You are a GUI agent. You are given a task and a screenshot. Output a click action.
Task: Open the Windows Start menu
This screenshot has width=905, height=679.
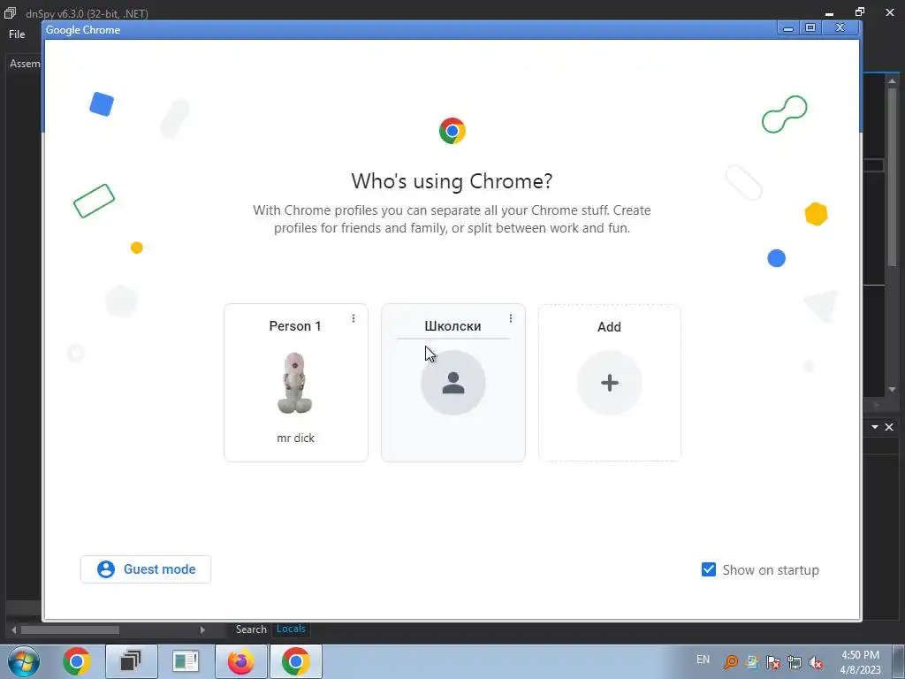tap(24, 661)
